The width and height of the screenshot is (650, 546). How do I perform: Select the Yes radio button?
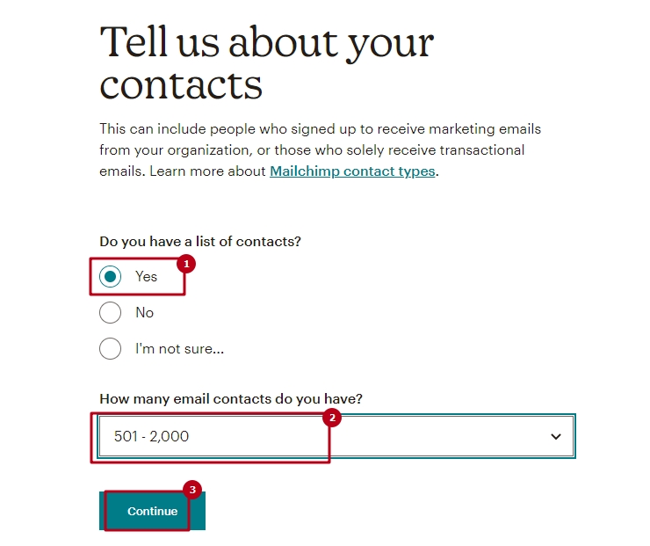(111, 276)
